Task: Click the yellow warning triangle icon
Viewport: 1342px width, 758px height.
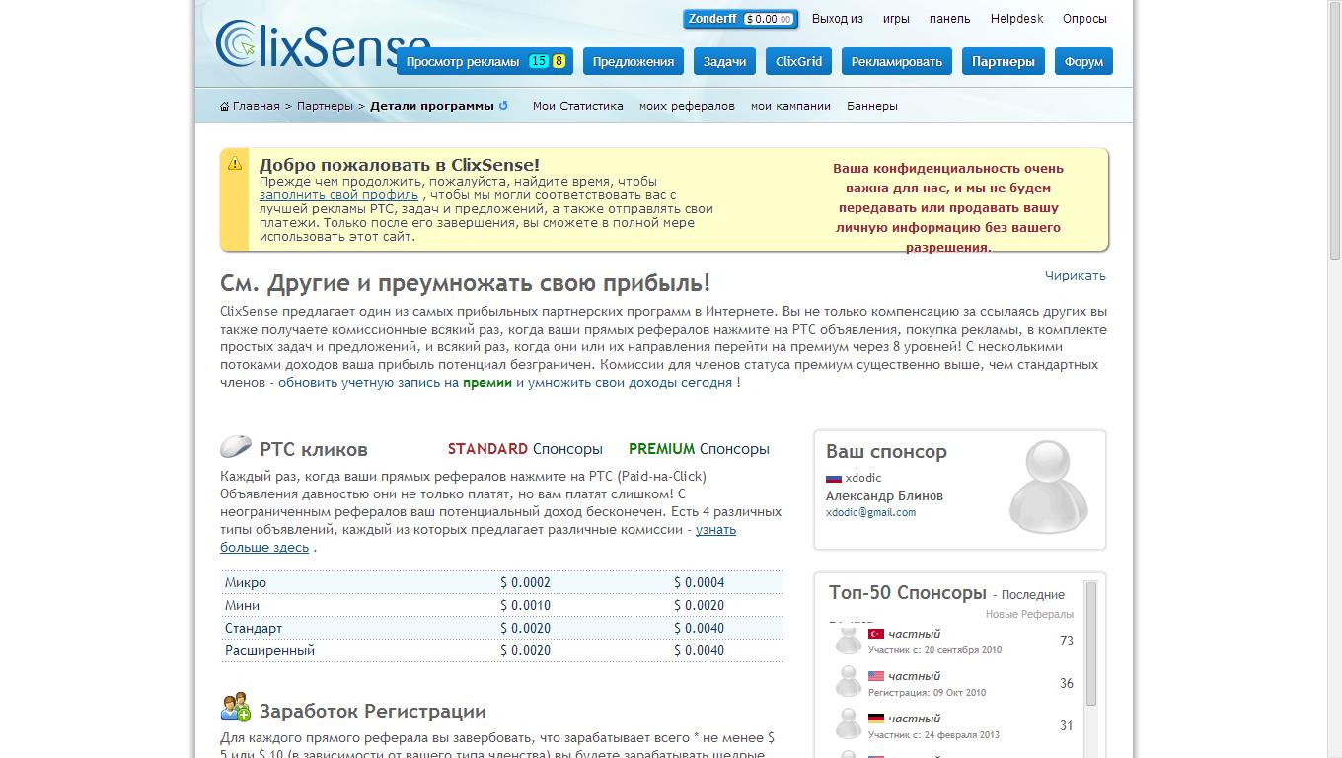Action: [235, 163]
